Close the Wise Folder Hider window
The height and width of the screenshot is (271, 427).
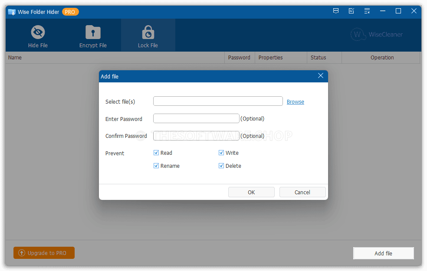pyautogui.click(x=414, y=11)
